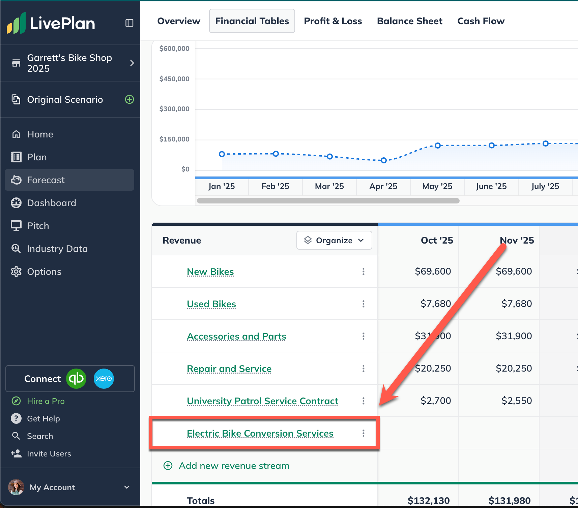The width and height of the screenshot is (578, 508).
Task: Click the chart's horizontal scrollbar
Action: pyautogui.click(x=328, y=201)
